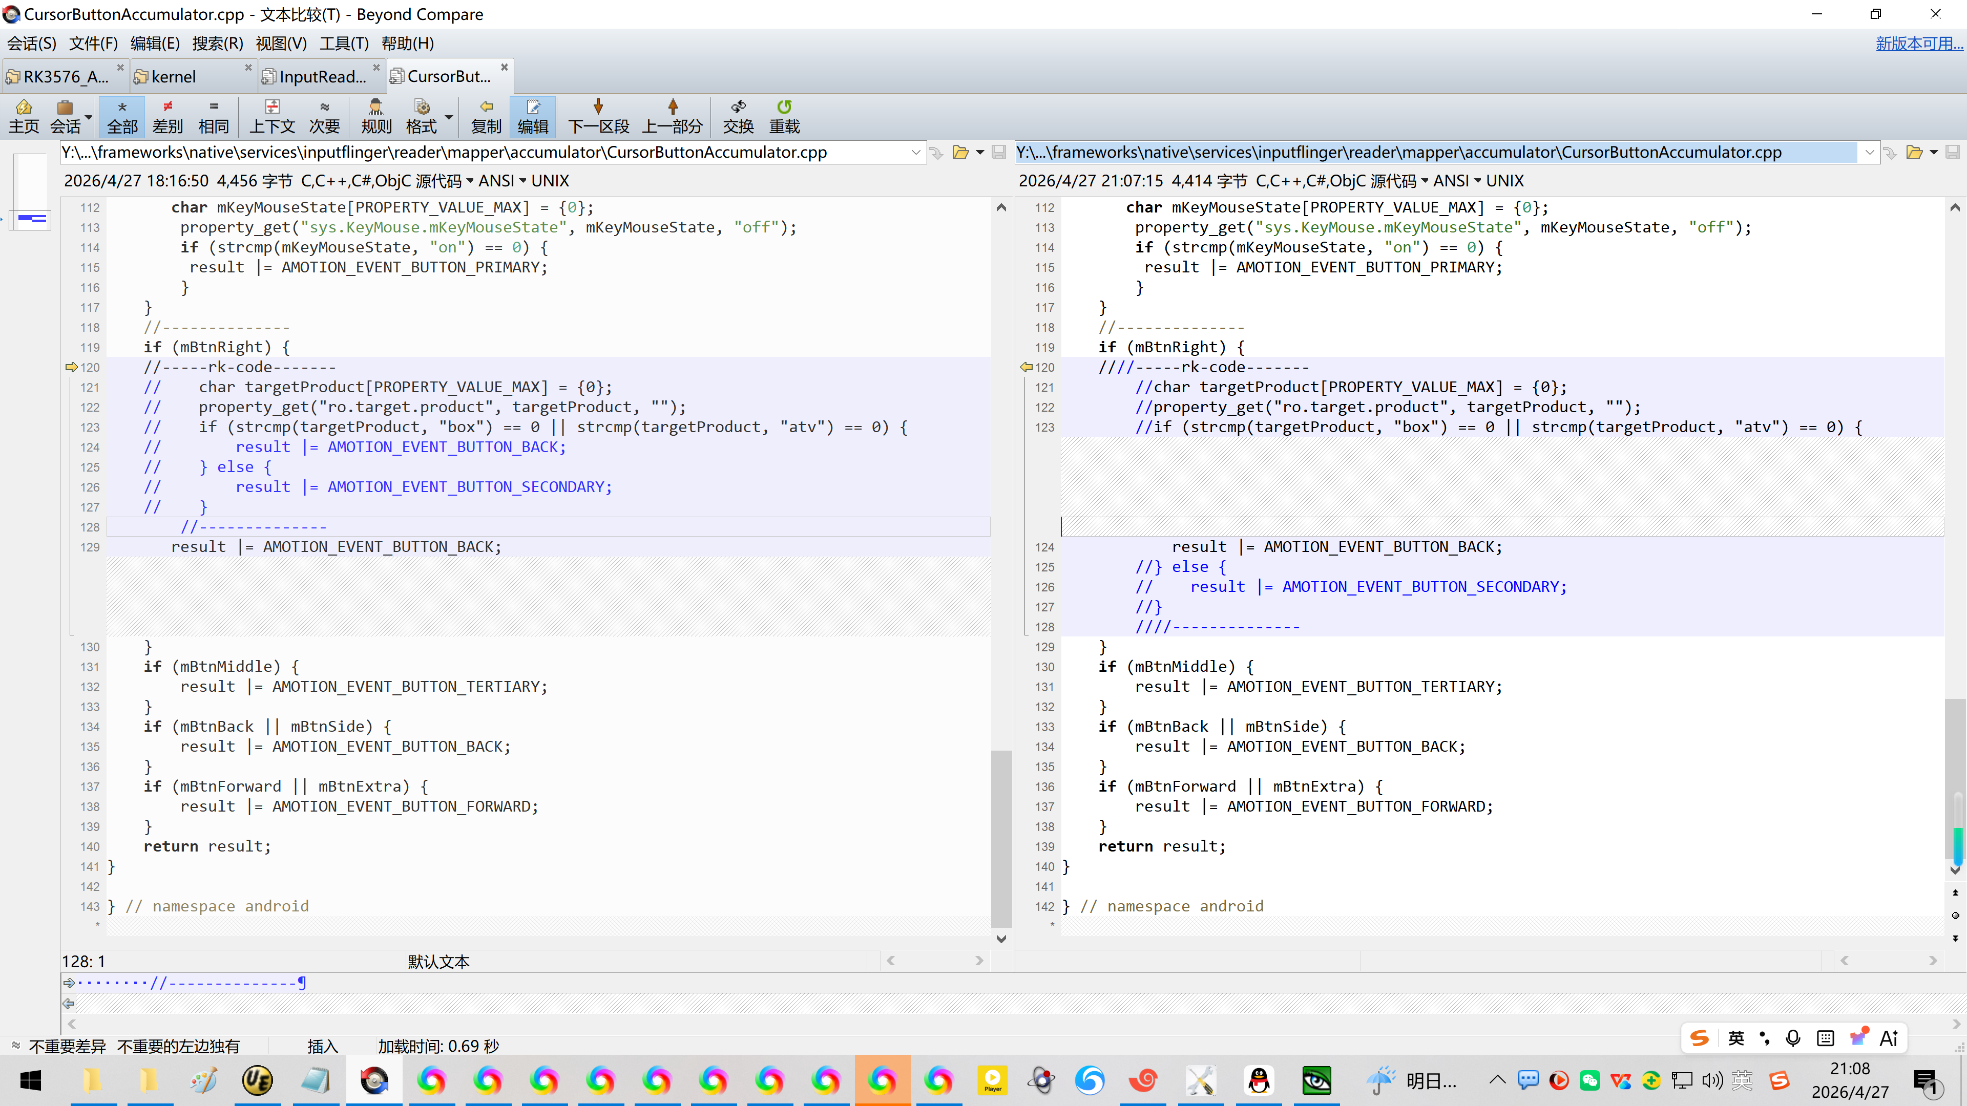Open QQ penguin icon in the taskbar
Screen dimensions: 1967x1106
tap(1259, 1080)
